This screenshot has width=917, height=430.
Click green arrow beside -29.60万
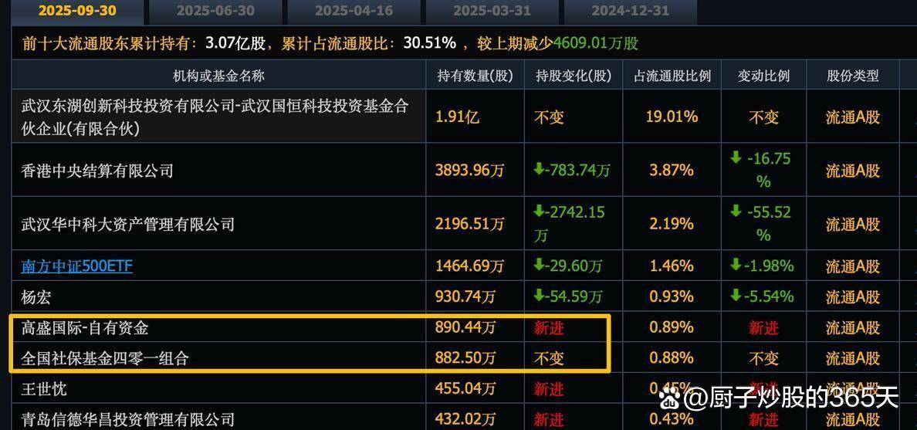point(539,266)
